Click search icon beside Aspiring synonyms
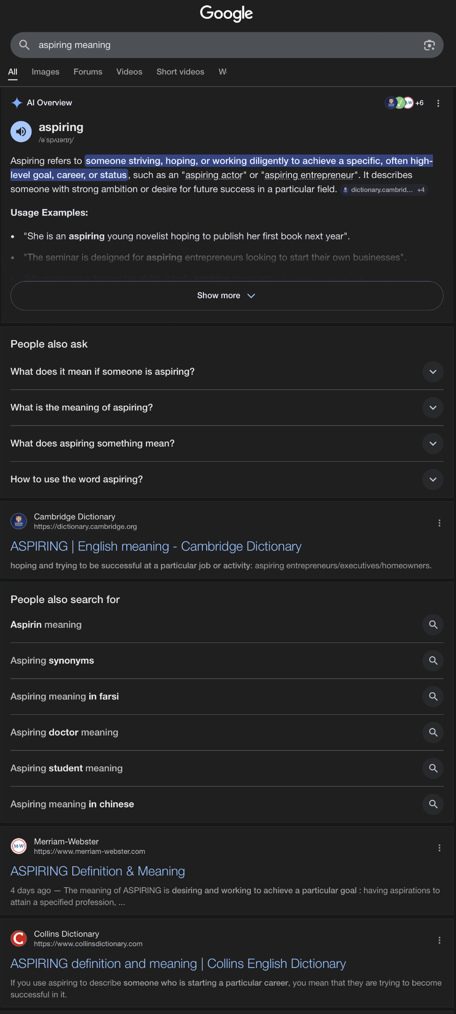456x1014 pixels. coord(433,661)
